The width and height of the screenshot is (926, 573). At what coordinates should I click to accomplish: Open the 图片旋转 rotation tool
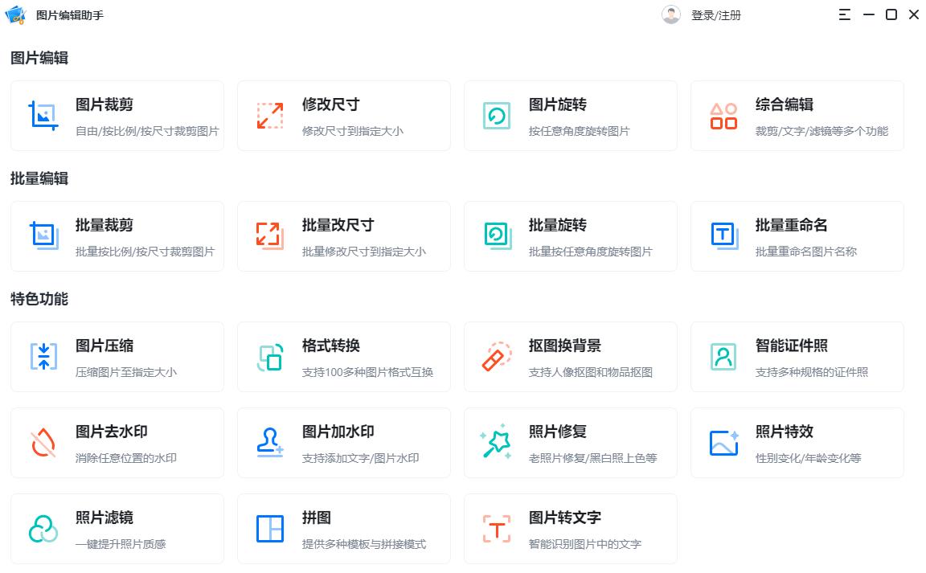570,115
